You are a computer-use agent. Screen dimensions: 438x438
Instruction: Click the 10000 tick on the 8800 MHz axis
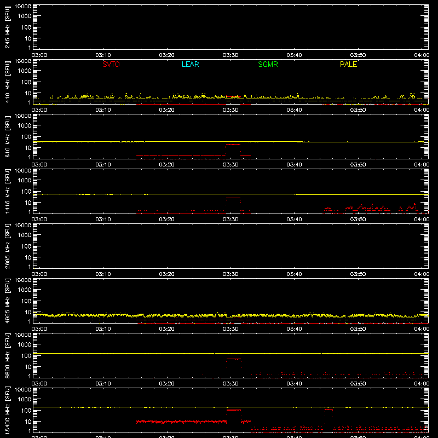[x=23, y=335]
